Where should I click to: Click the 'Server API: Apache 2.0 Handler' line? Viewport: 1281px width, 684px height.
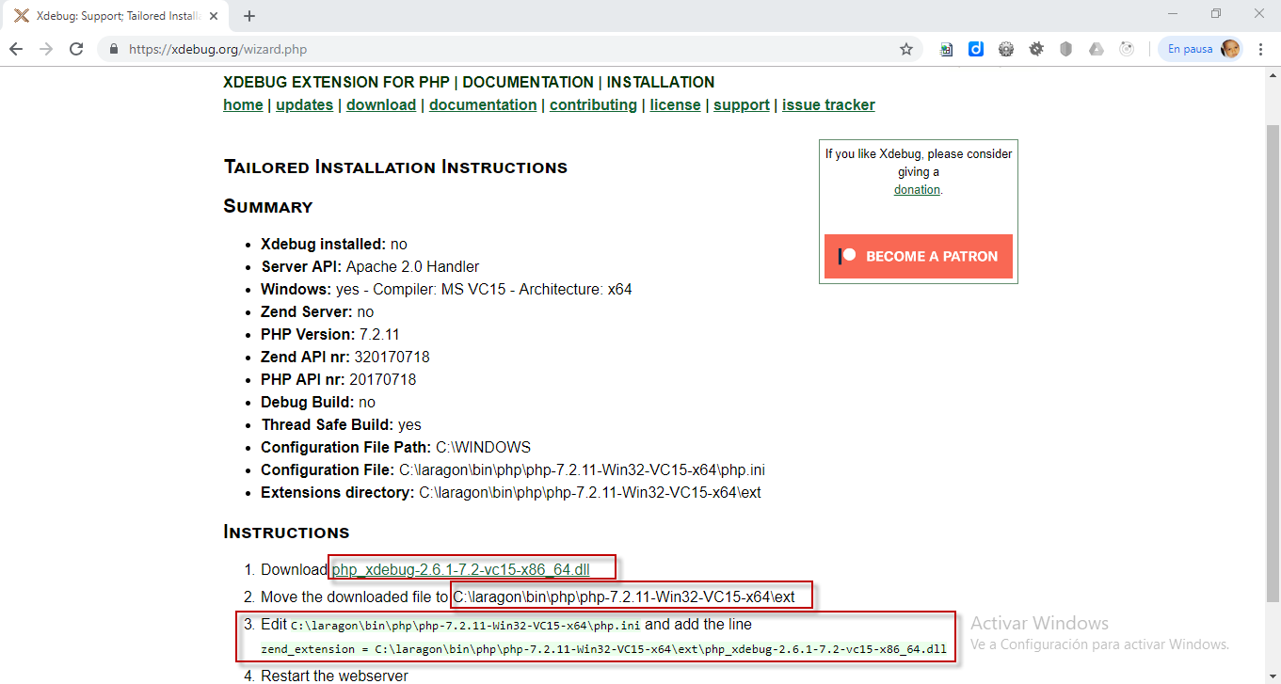click(x=370, y=267)
